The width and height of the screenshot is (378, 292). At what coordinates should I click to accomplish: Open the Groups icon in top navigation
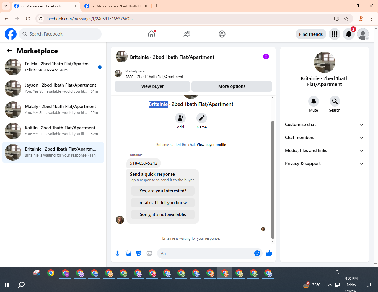(x=222, y=34)
